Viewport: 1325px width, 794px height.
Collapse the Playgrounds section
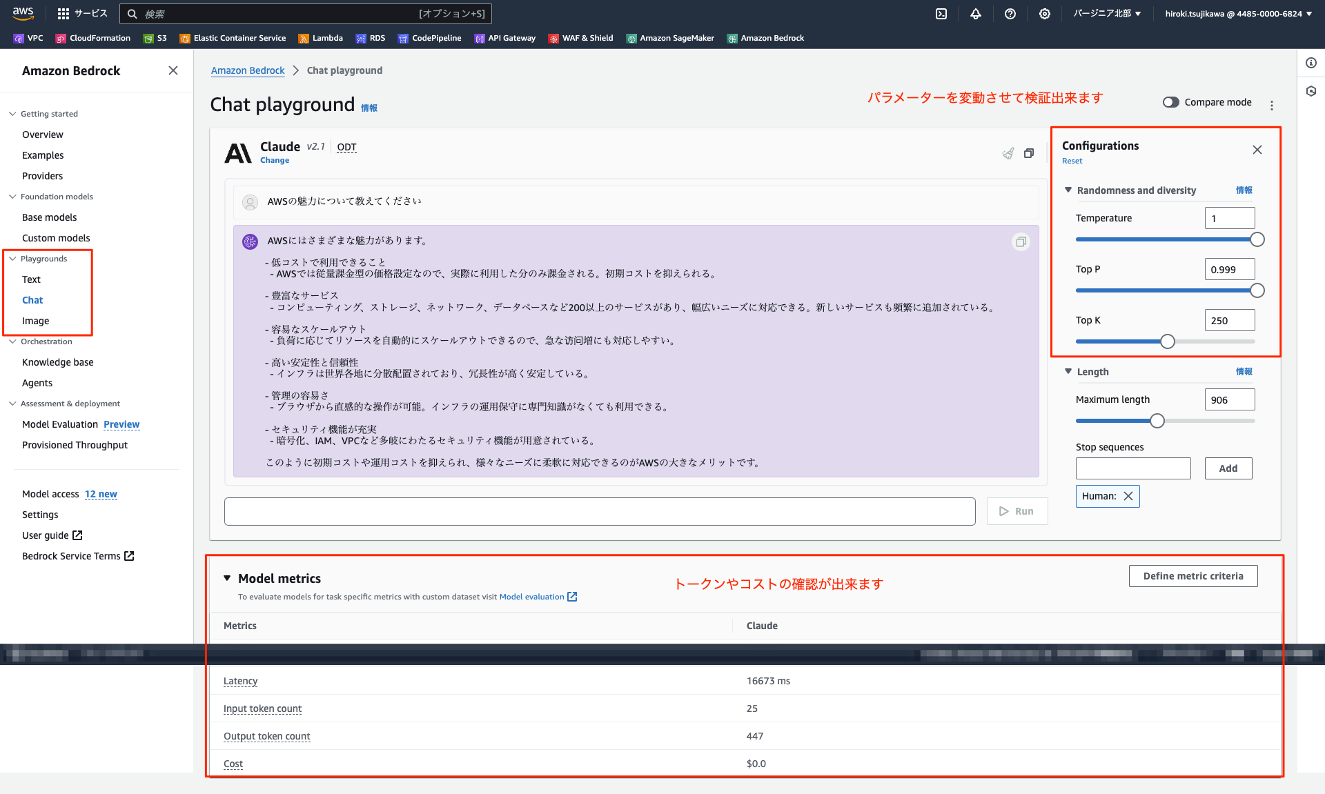coord(12,259)
